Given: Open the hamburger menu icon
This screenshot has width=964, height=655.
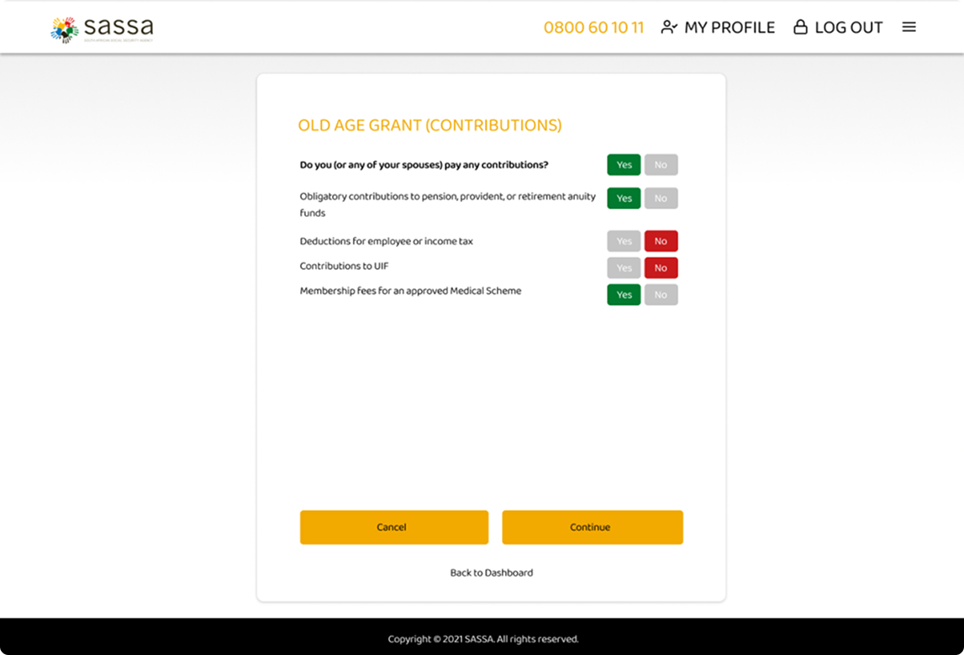Looking at the screenshot, I should (x=909, y=27).
